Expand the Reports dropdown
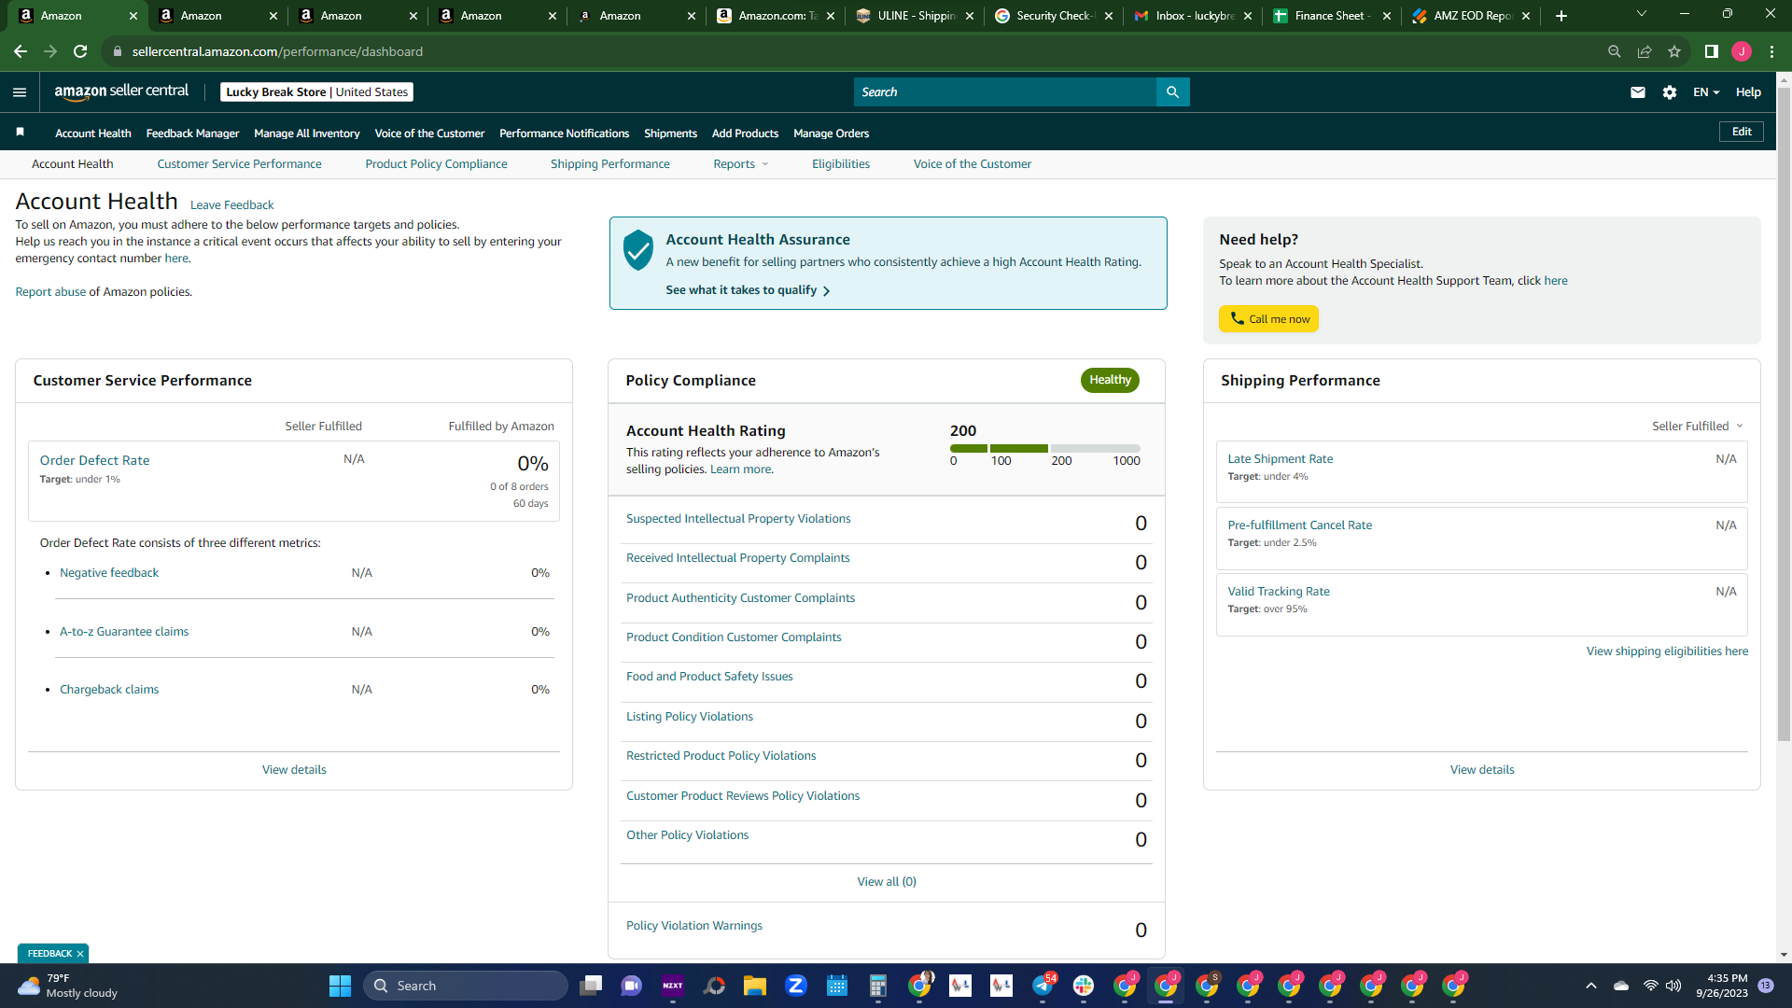 coord(741,164)
